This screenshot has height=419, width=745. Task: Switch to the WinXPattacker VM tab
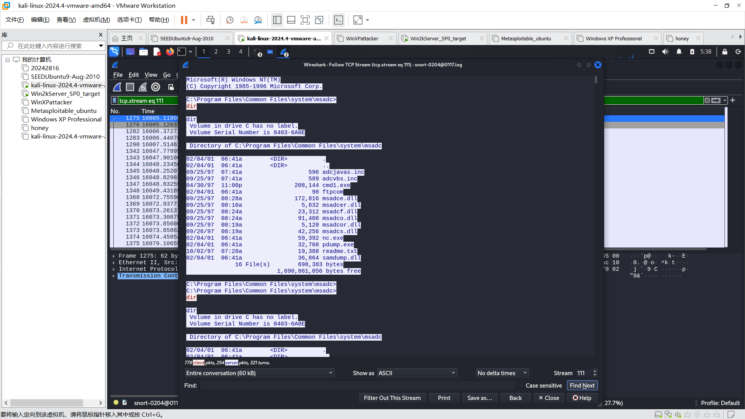point(362,38)
